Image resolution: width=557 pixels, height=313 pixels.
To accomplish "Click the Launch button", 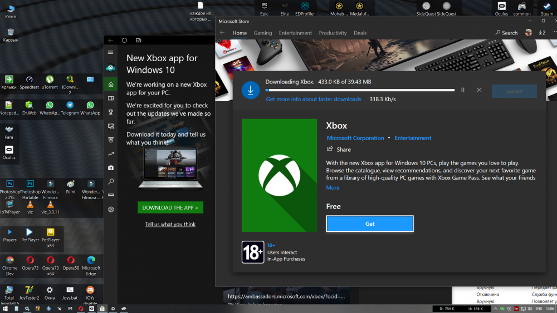I will [x=514, y=91].
